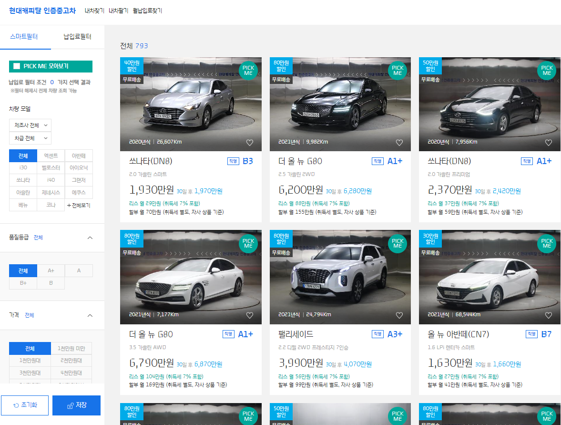Toggle the PICK ME 모아보기 checkbox
The height and width of the screenshot is (425, 561).
click(x=17, y=66)
